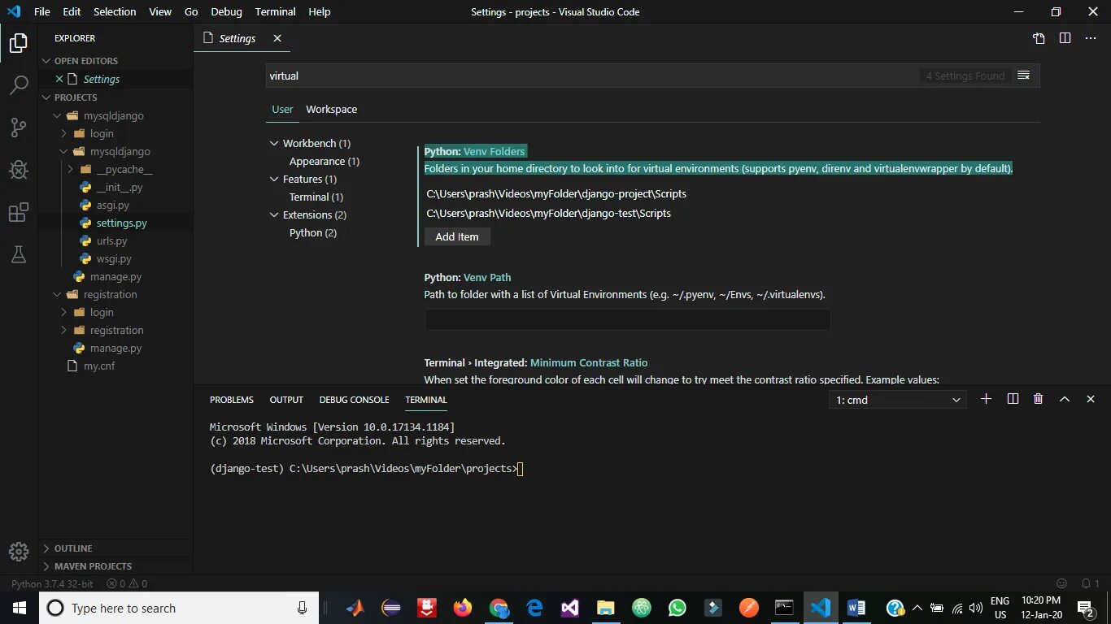Open settings.py in the explorer
Viewport: 1111px width, 624px height.
(x=121, y=223)
